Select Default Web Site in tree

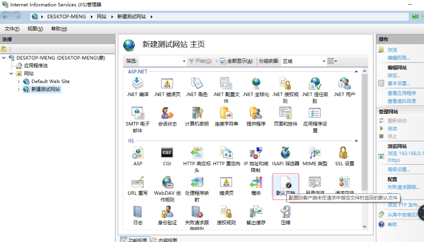51,82
